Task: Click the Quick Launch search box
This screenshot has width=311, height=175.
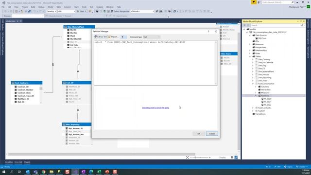Action: point(277,2)
